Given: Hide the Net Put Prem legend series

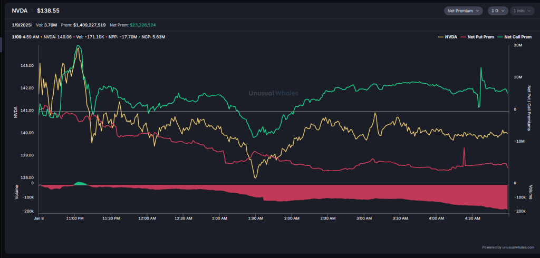Looking at the screenshot, I should click(479, 37).
